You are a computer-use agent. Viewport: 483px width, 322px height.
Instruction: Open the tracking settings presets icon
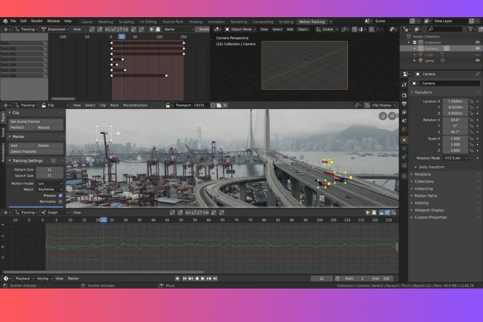point(53,160)
